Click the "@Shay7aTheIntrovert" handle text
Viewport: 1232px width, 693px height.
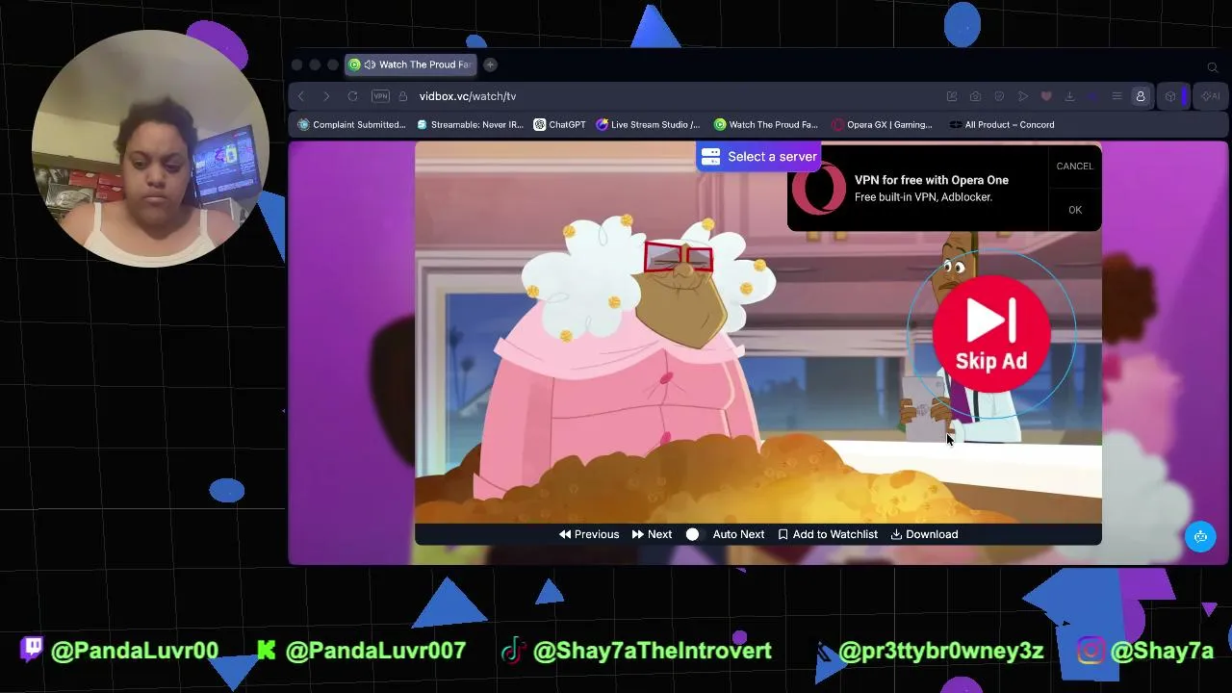pos(652,651)
